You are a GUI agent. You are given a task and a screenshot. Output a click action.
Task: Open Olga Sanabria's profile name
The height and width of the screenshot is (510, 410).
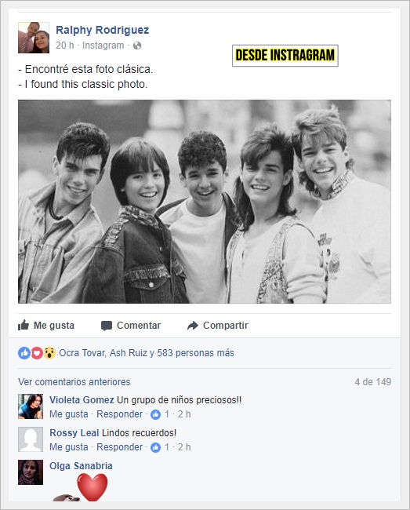[x=81, y=466]
